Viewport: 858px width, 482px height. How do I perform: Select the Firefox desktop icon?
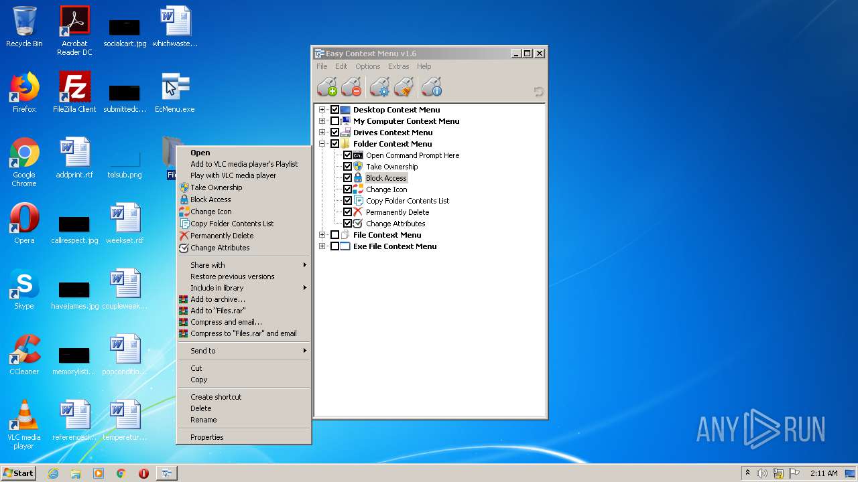24,92
